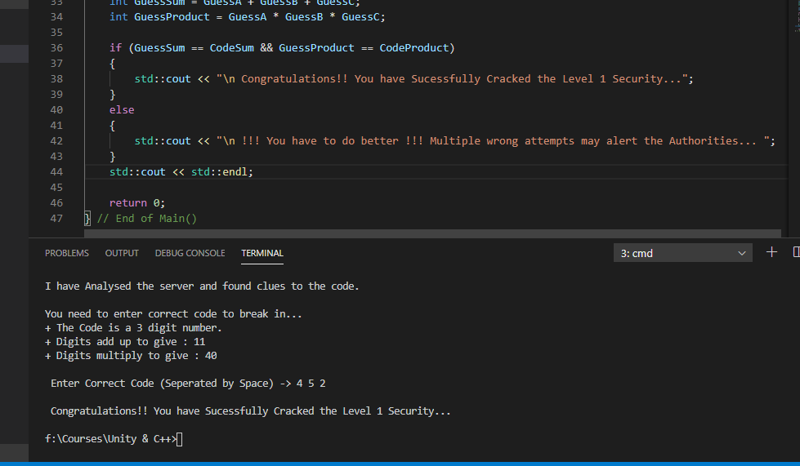Click the Congratulations string on line 38
The height and width of the screenshot is (466, 800).
(452, 79)
